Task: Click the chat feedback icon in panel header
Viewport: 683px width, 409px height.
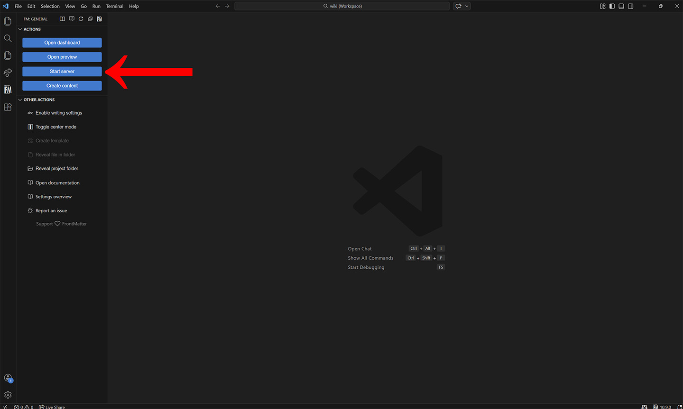Action: (x=72, y=19)
